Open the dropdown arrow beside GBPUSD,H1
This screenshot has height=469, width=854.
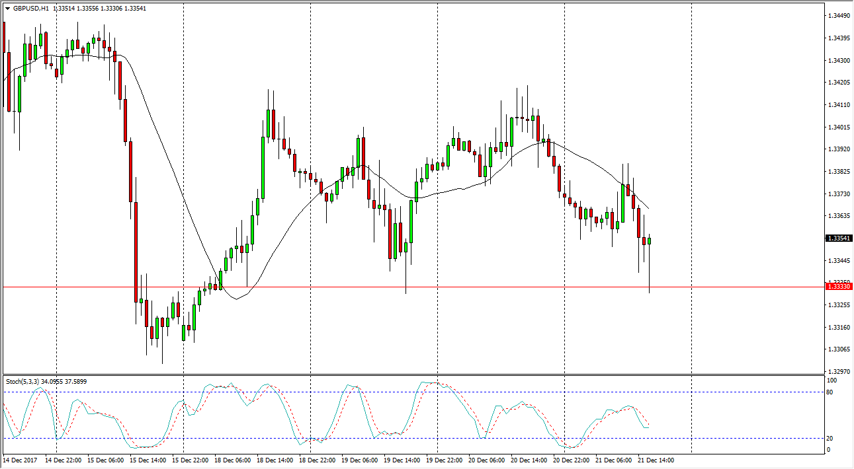coord(7,9)
